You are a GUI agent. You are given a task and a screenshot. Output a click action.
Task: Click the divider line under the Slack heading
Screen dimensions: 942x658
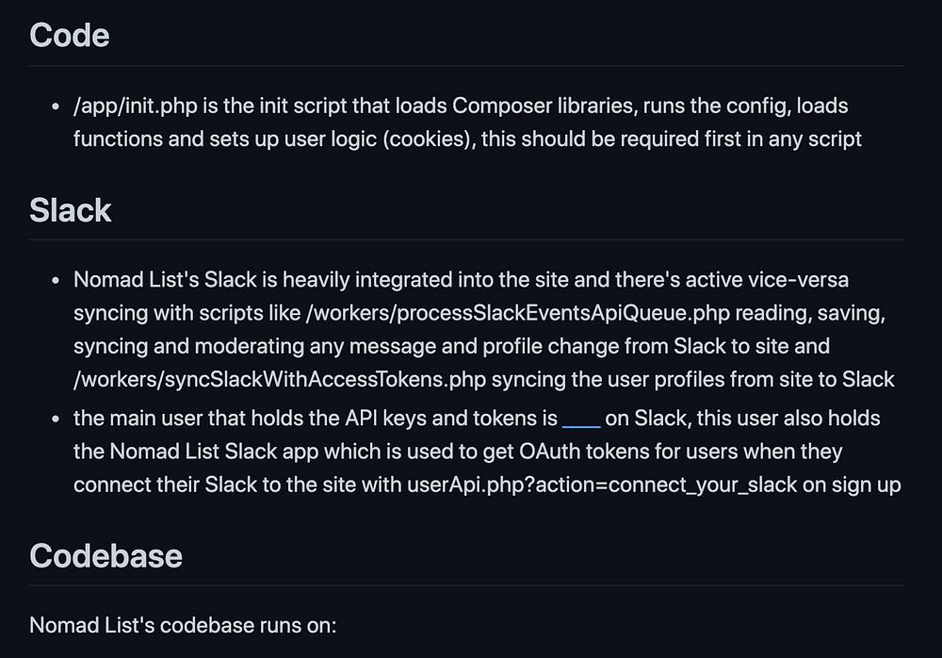[466, 239]
